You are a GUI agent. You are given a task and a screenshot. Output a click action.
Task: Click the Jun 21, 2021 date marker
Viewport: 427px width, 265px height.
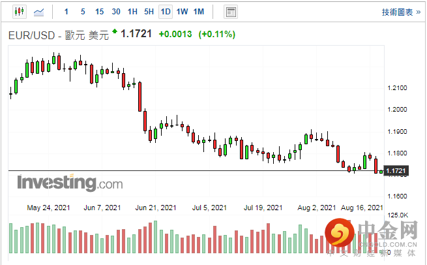tap(156, 208)
